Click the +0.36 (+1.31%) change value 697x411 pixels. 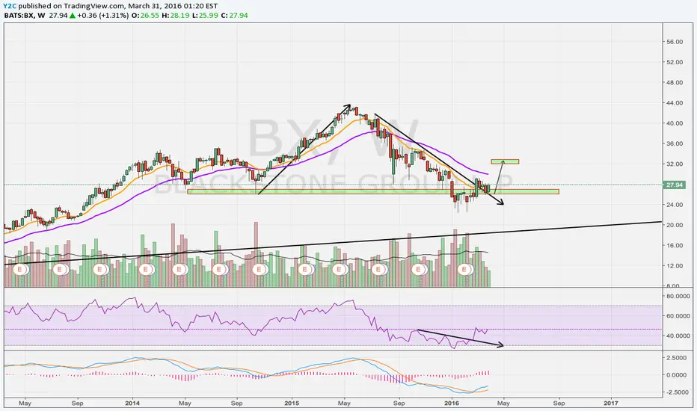(102, 16)
